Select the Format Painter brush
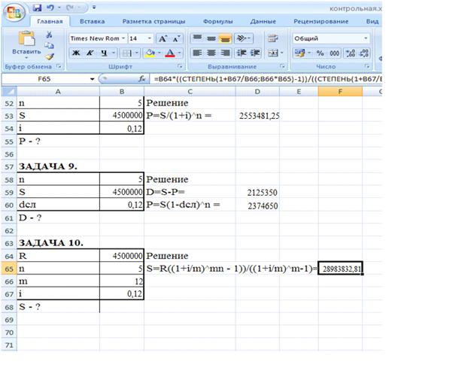Image resolution: width=468 pixels, height=374 pixels. point(50,56)
